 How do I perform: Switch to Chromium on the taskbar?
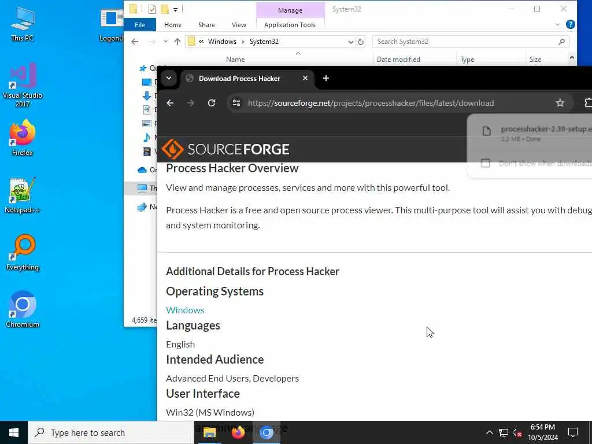click(266, 432)
